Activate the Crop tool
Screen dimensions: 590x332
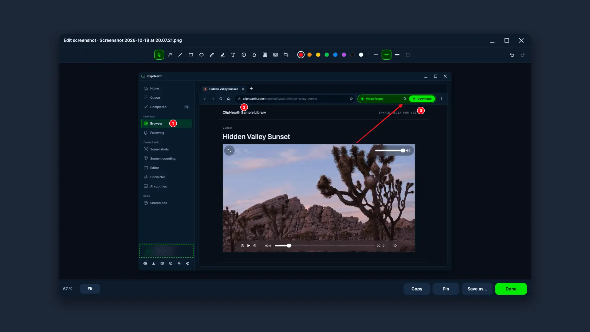(286, 55)
